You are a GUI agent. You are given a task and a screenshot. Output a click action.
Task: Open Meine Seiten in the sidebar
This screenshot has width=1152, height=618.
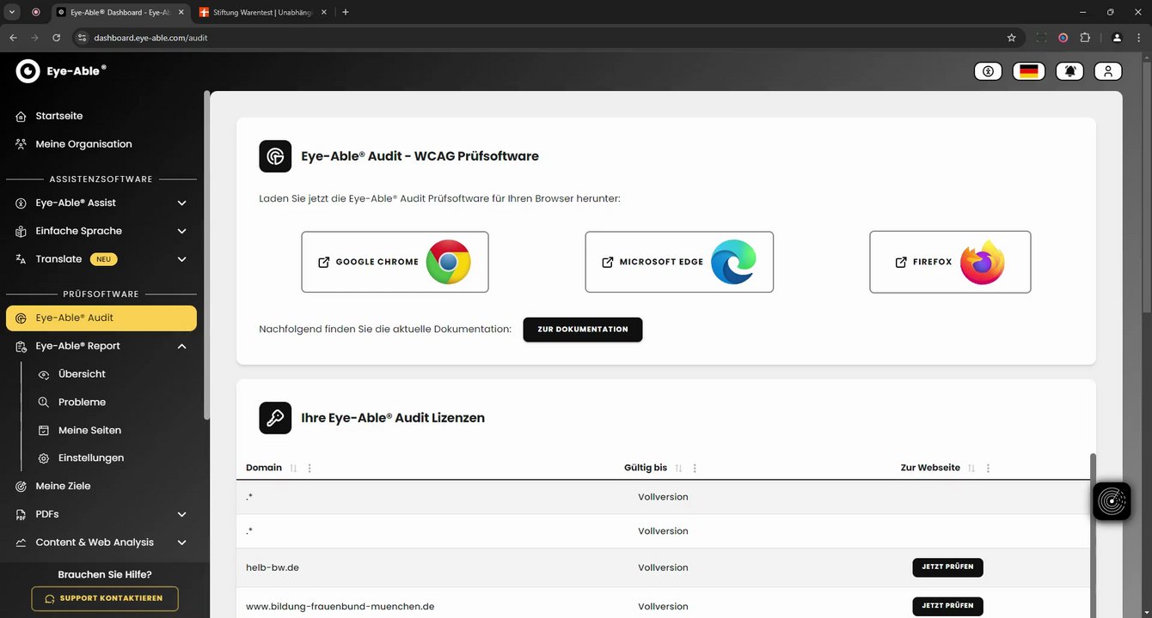click(x=89, y=430)
